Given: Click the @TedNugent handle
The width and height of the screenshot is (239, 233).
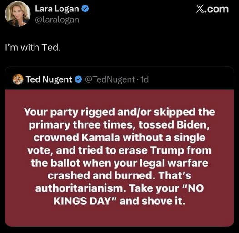Looking at the screenshot, I should pos(110,79).
